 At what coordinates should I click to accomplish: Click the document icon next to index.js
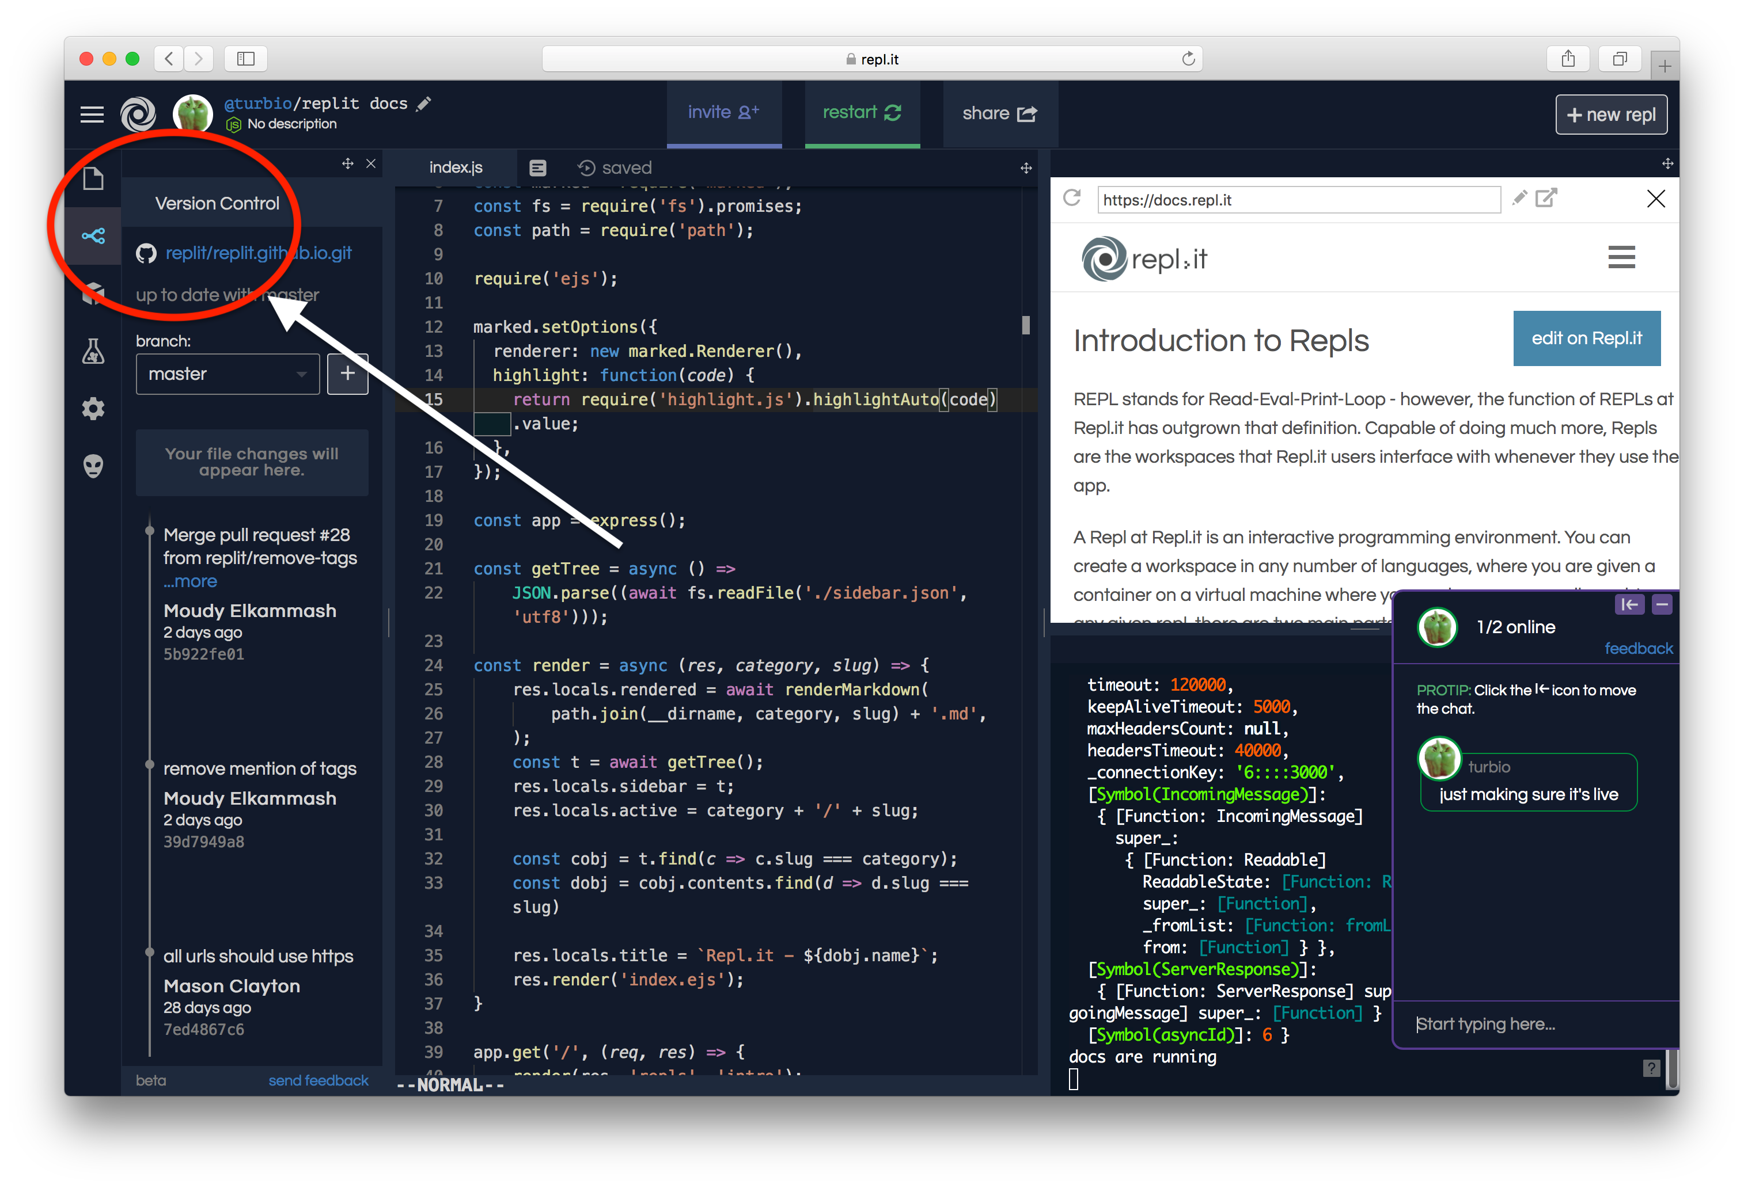(537, 167)
